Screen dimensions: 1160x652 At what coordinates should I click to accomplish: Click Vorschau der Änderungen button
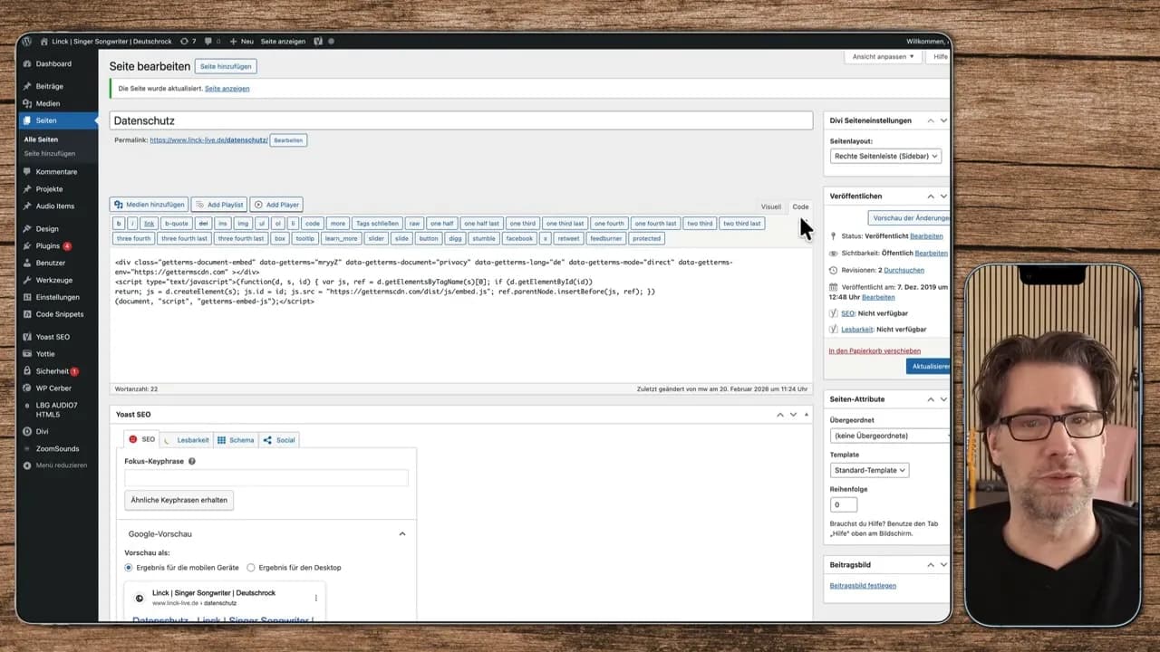tap(911, 218)
